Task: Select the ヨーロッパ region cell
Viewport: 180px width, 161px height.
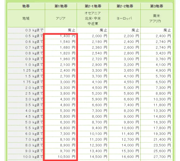Action: click(125, 19)
